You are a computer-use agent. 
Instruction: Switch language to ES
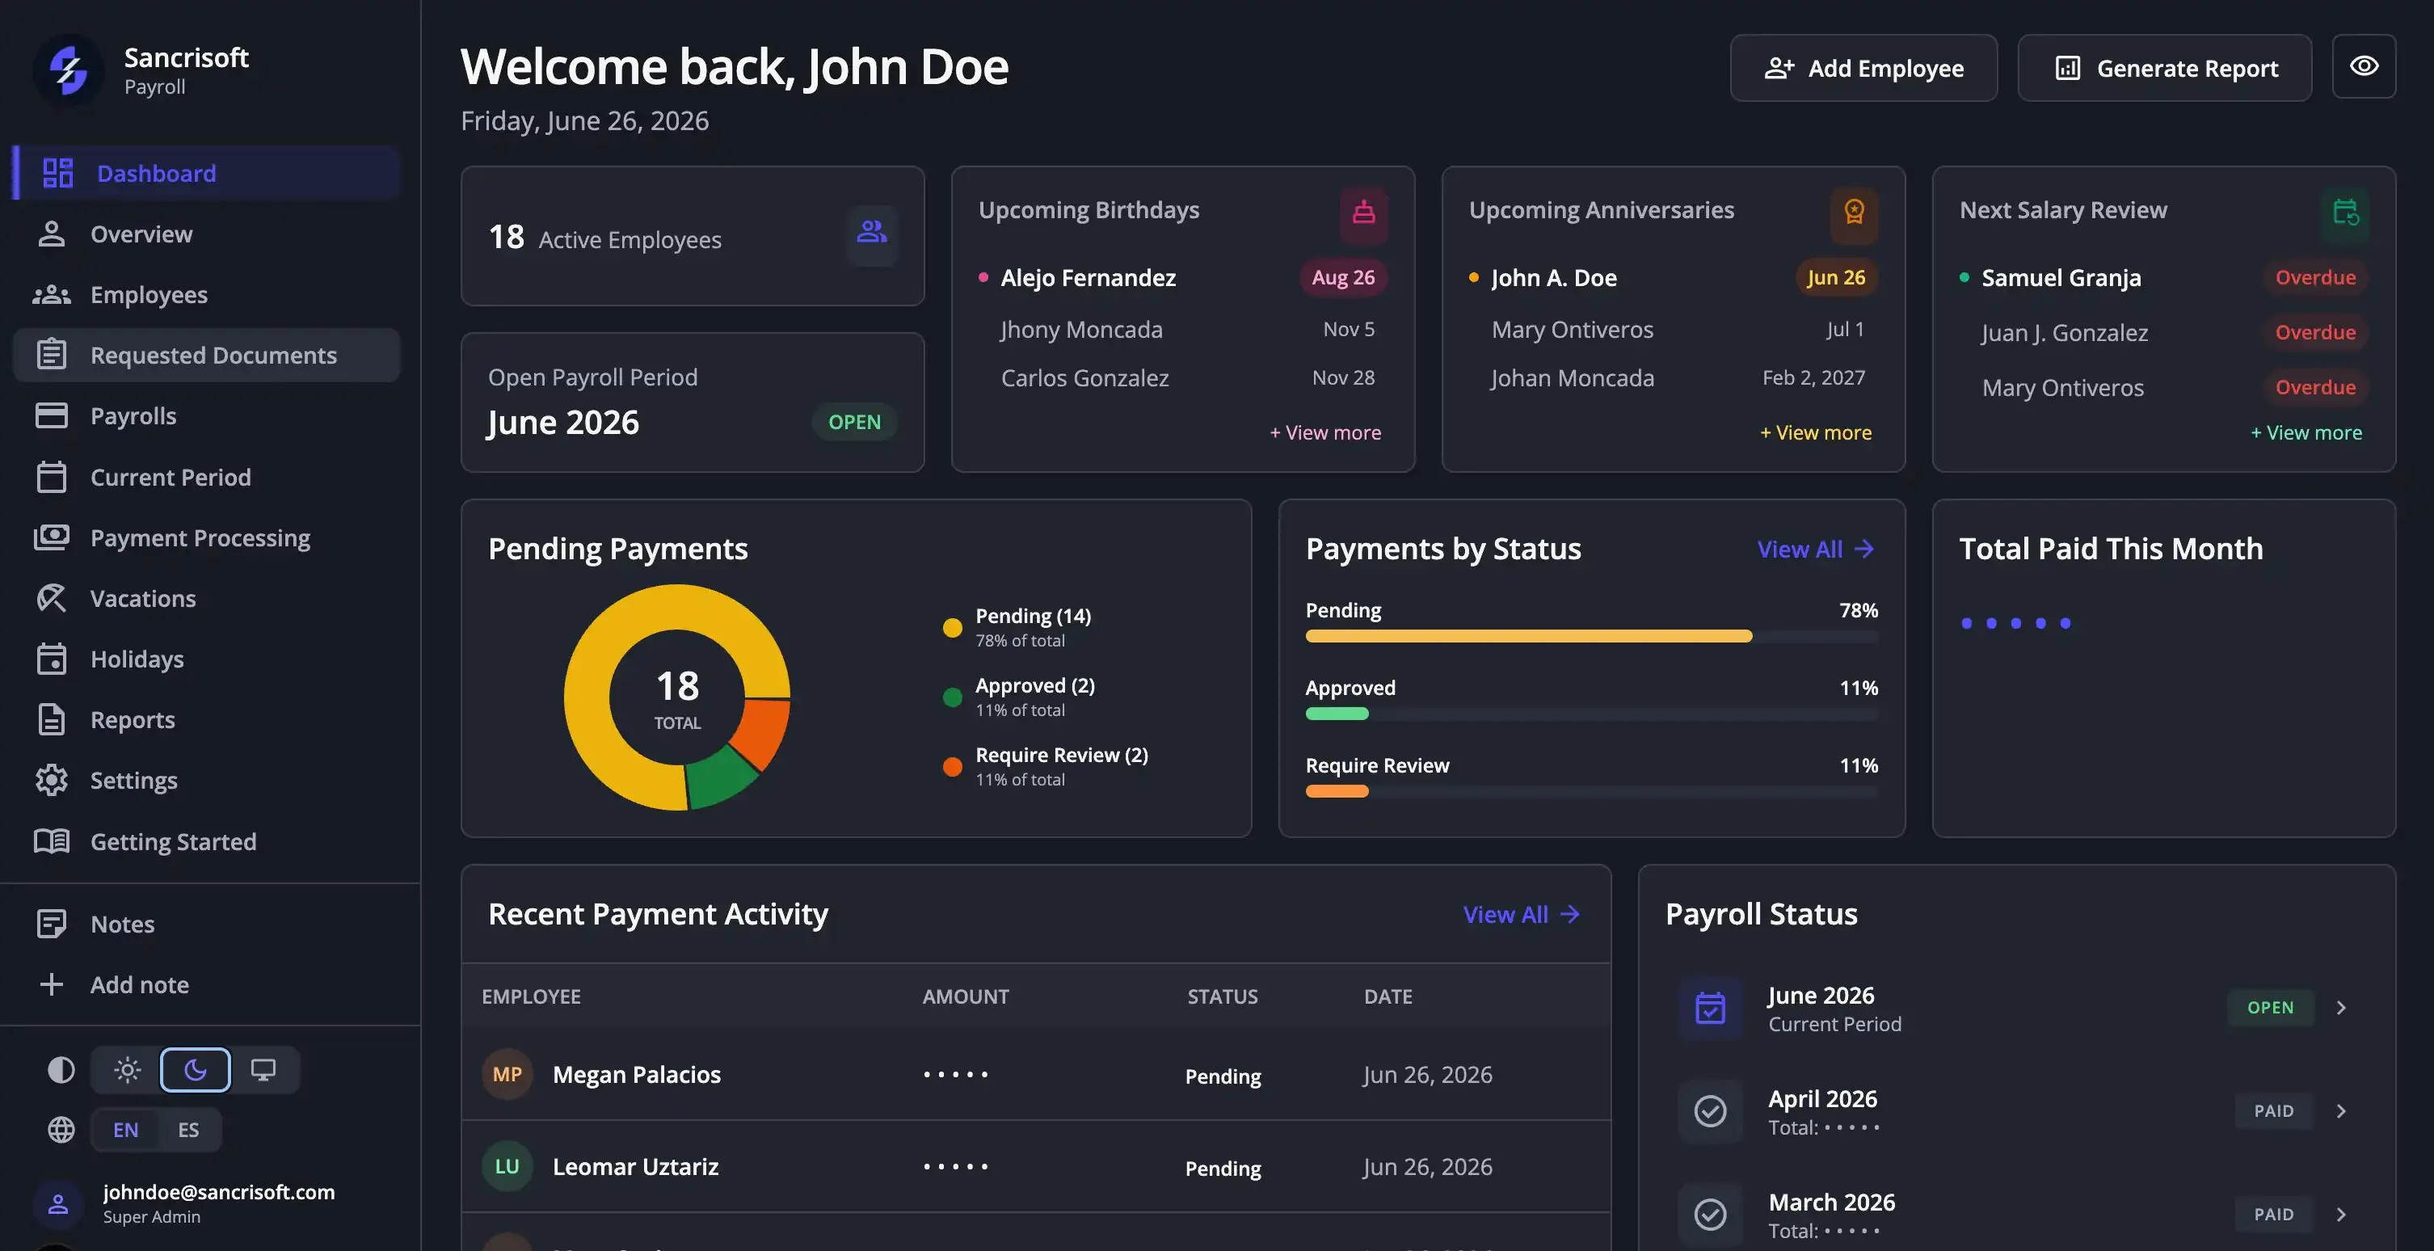(x=188, y=1130)
